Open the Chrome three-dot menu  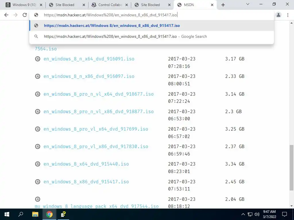tap(288, 15)
